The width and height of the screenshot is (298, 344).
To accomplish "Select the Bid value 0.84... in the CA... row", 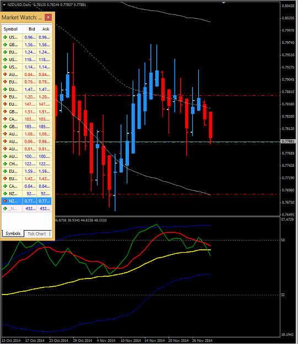I will (30, 187).
